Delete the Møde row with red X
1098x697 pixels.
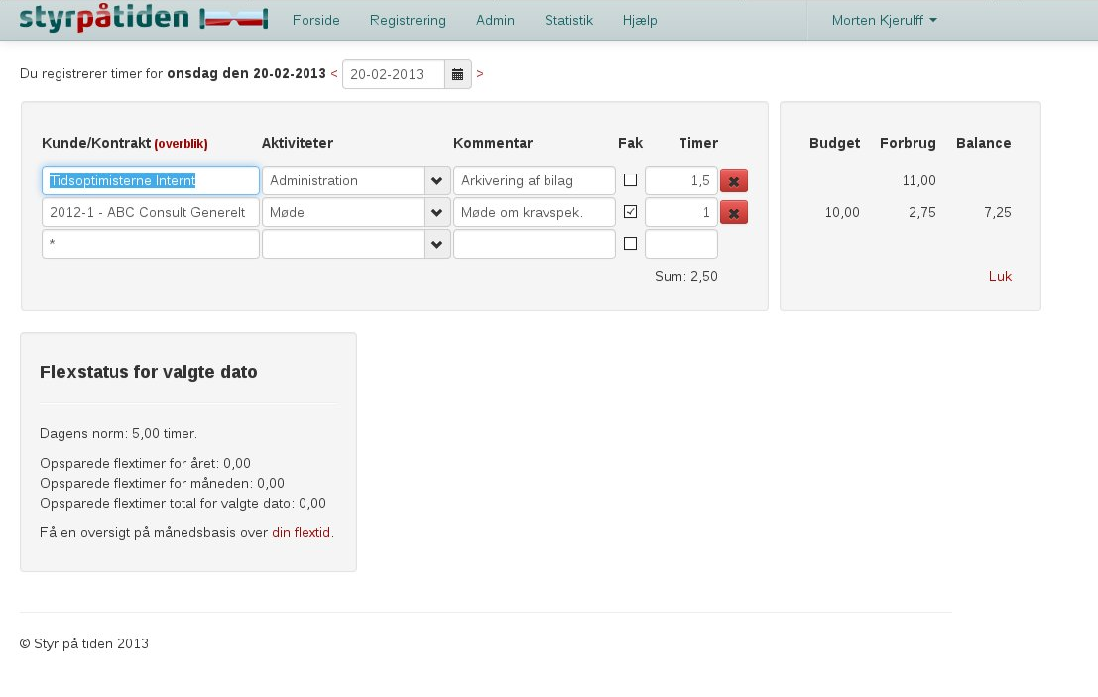pyautogui.click(x=734, y=213)
